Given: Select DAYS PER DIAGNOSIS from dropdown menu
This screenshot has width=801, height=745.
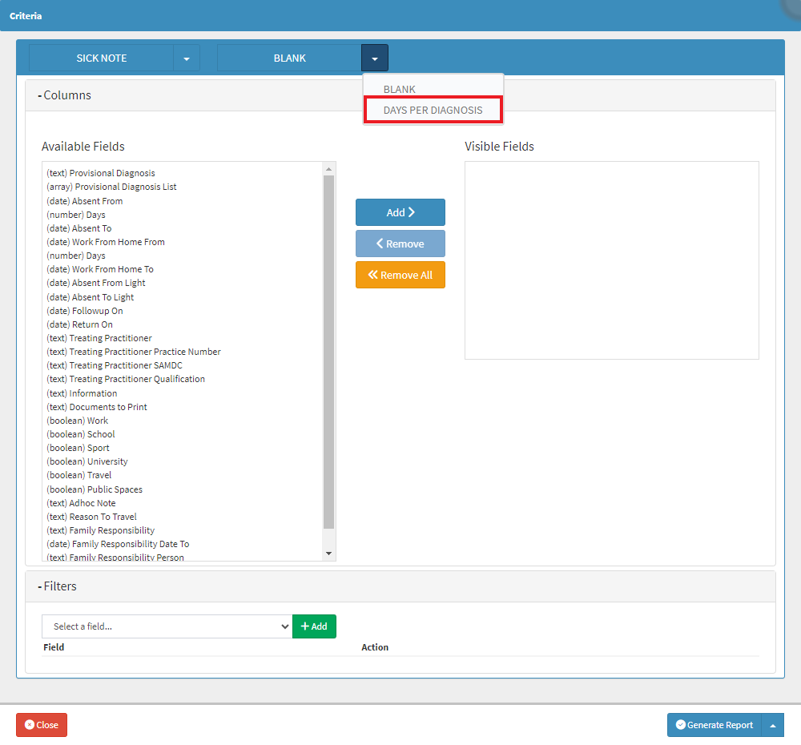Looking at the screenshot, I should pyautogui.click(x=433, y=110).
